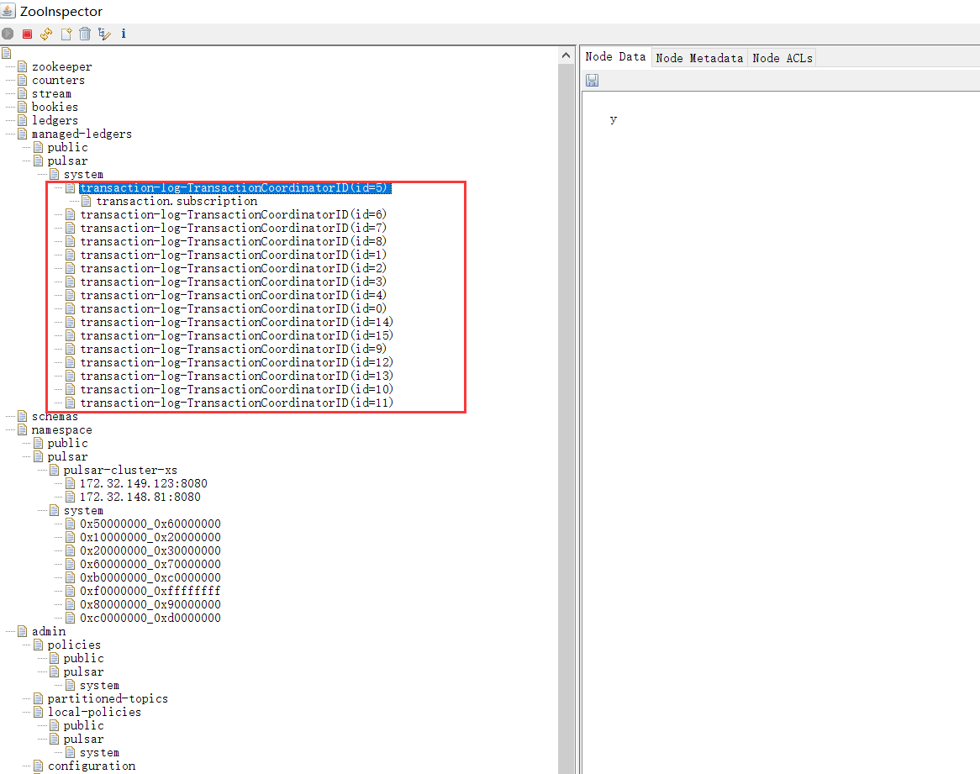Select the 172.32.149.123:8080 node
Screen dimensions: 980x774
click(x=143, y=483)
